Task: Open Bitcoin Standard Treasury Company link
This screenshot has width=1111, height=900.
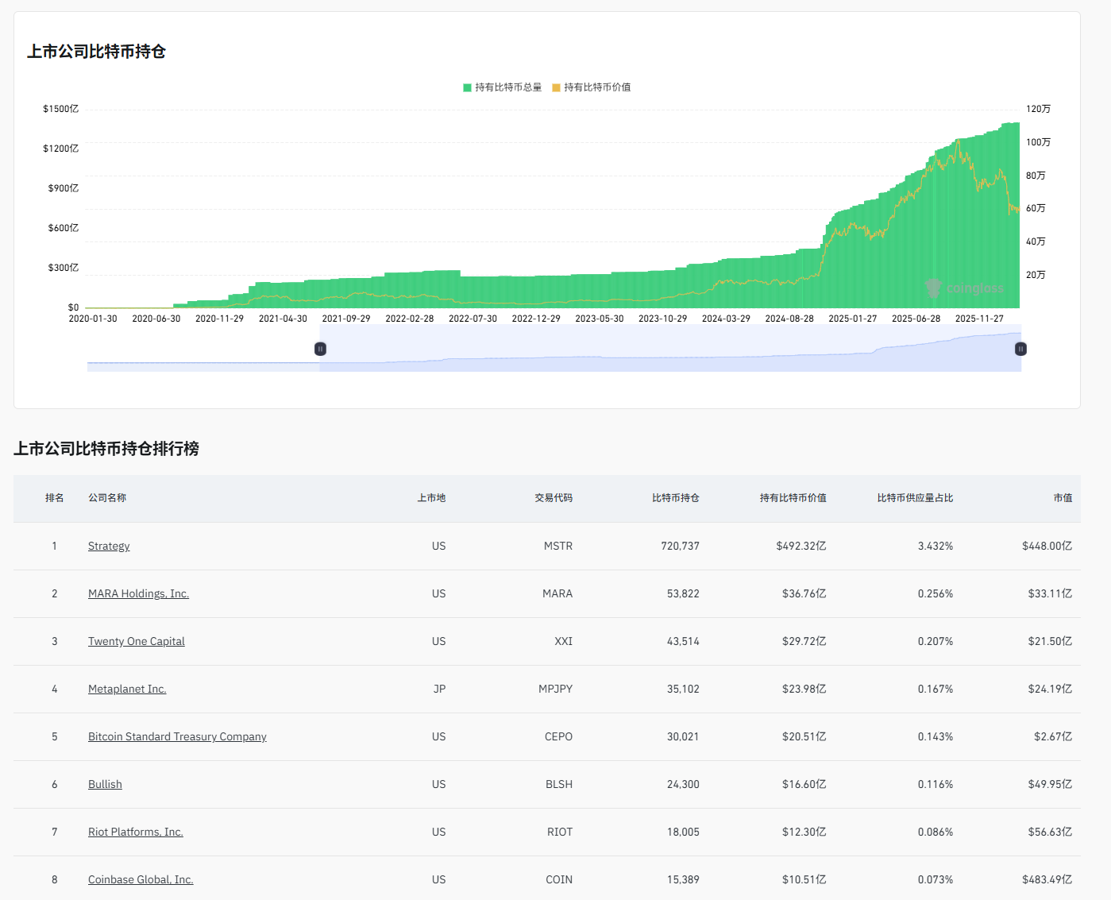Action: 177,736
